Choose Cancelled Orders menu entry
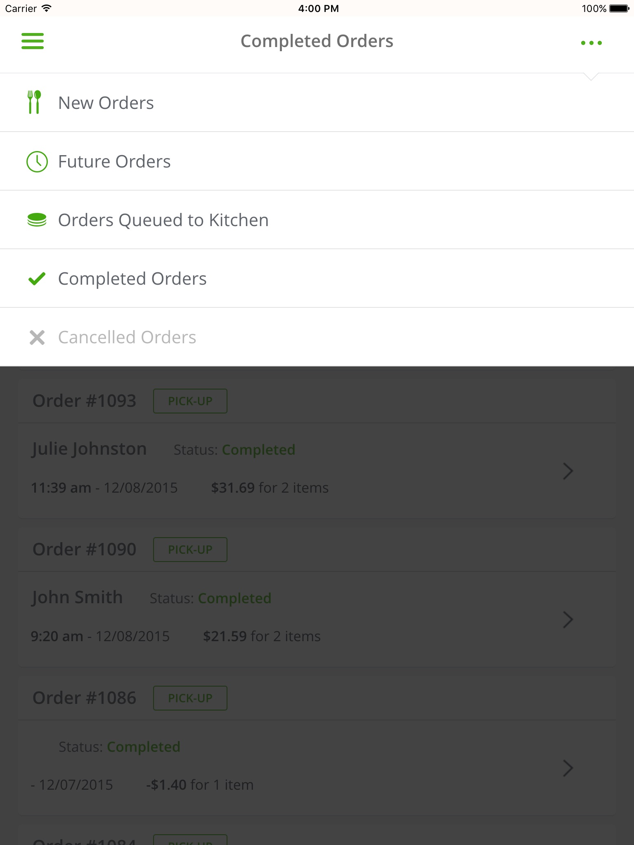The width and height of the screenshot is (634, 845). [127, 338]
